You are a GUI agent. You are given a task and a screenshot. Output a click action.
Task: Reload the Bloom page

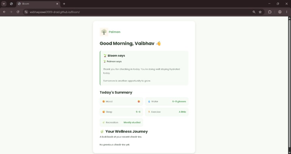(18, 12)
